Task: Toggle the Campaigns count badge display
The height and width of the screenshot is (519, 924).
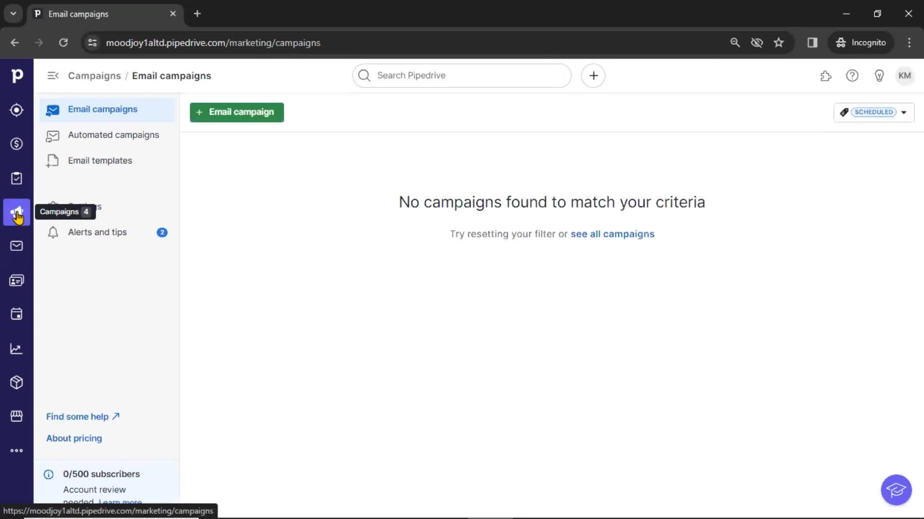Action: click(x=86, y=211)
